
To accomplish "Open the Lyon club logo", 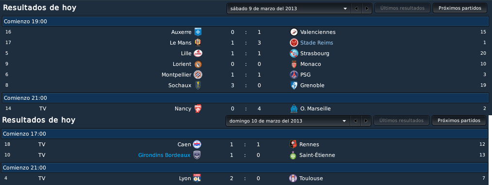I will coord(197,178).
